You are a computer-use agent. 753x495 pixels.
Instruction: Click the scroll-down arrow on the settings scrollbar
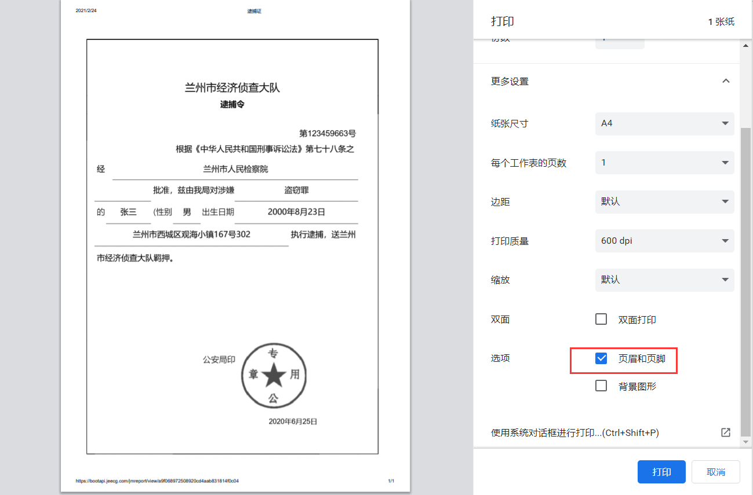click(747, 442)
